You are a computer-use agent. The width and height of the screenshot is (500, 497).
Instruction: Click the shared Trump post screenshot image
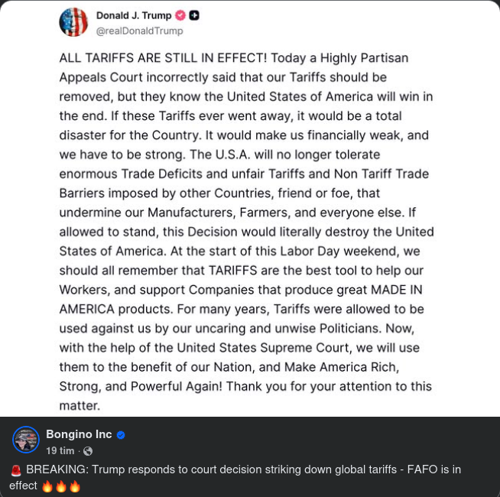coord(250,229)
